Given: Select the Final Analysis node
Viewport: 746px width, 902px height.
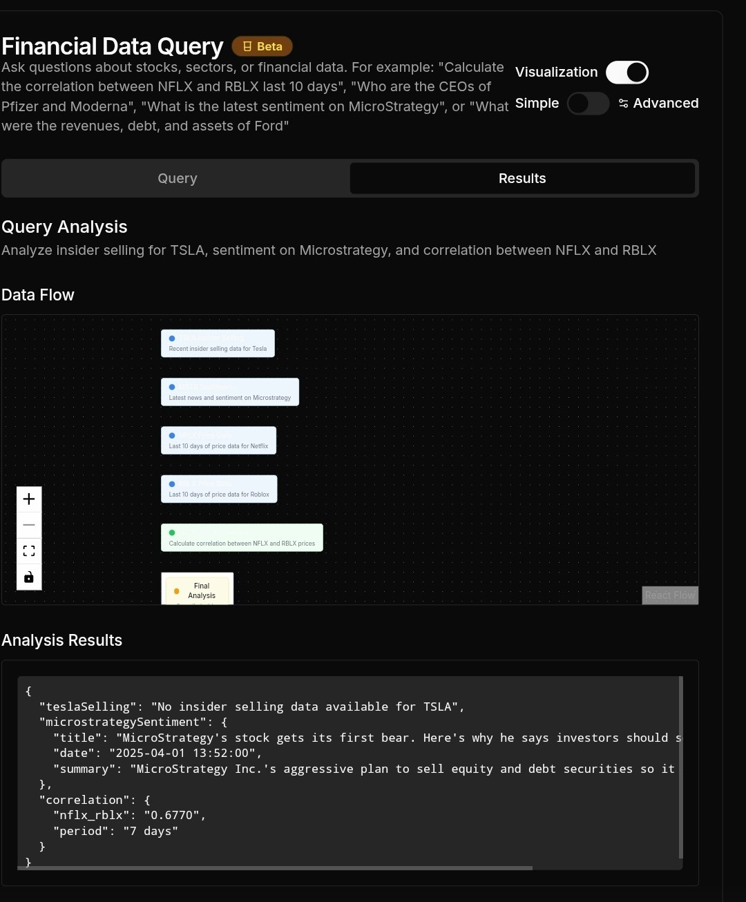Looking at the screenshot, I should (198, 589).
